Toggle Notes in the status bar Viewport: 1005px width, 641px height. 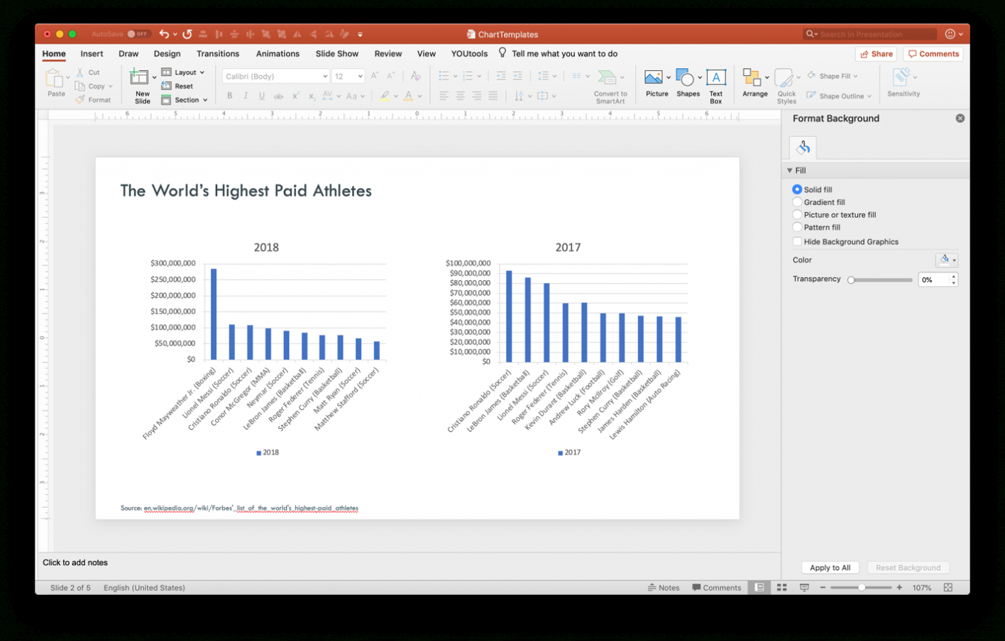[663, 587]
